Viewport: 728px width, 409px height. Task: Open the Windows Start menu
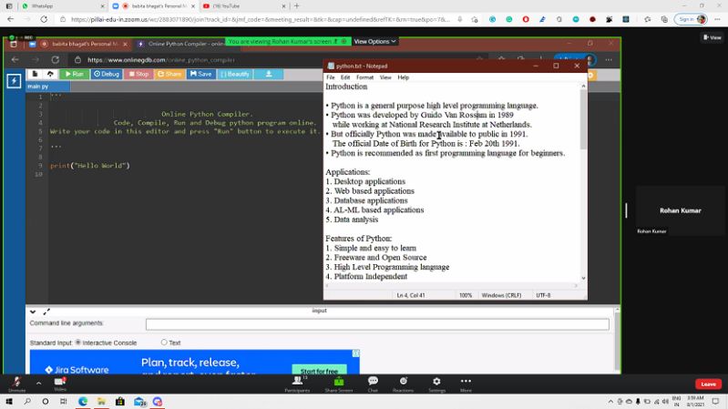tap(9, 402)
